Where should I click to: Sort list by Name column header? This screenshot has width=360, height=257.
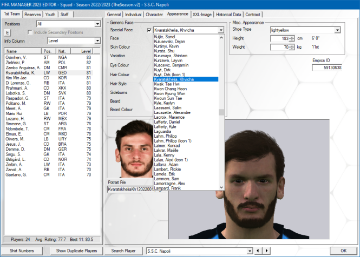(23, 51)
